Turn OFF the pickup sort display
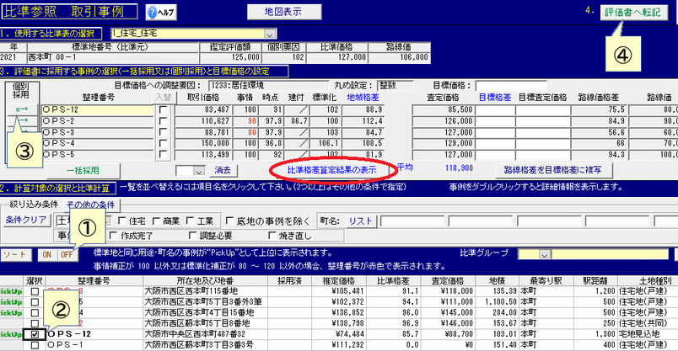678x351 pixels. click(x=66, y=254)
